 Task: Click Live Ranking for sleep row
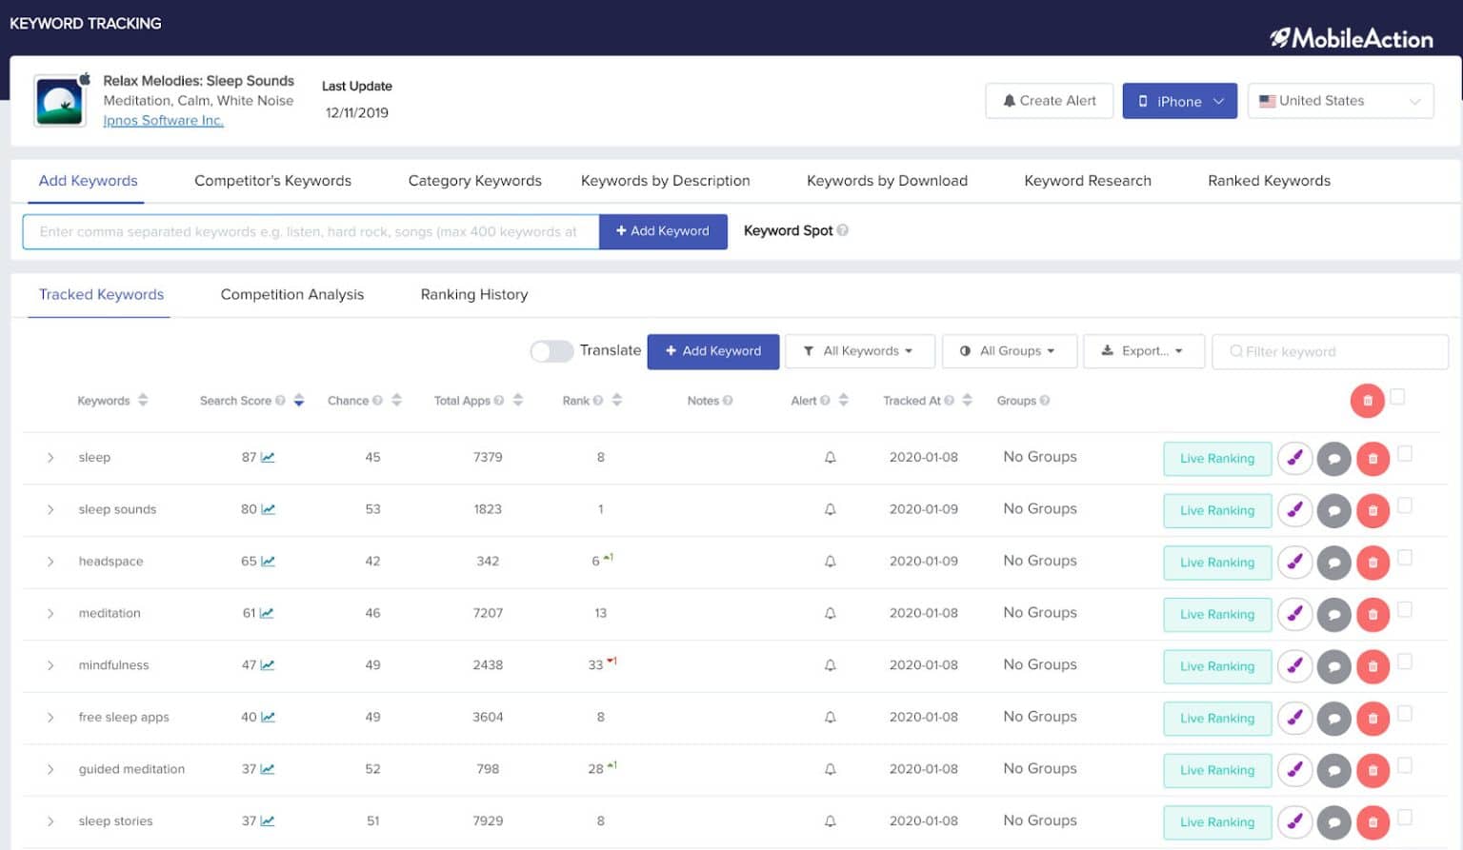tap(1217, 459)
